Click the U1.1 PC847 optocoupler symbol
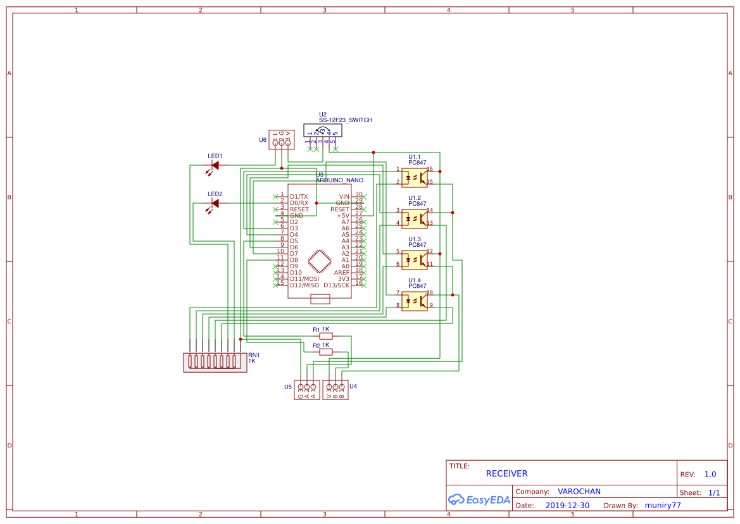This screenshot has width=740, height=524. pos(415,177)
